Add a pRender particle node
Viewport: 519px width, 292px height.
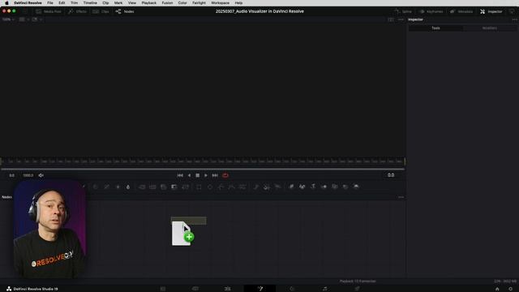277,187
